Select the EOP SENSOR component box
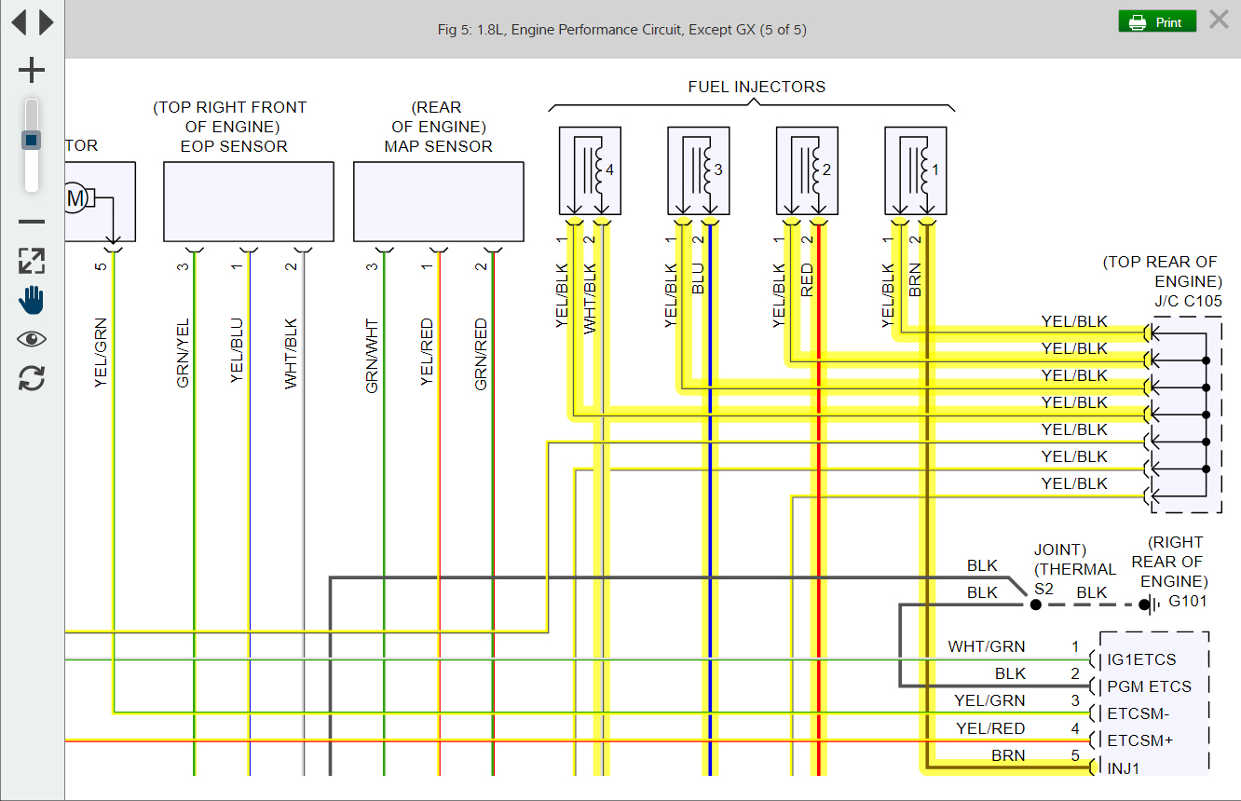Viewport: 1241px width, 801px height. point(248,201)
